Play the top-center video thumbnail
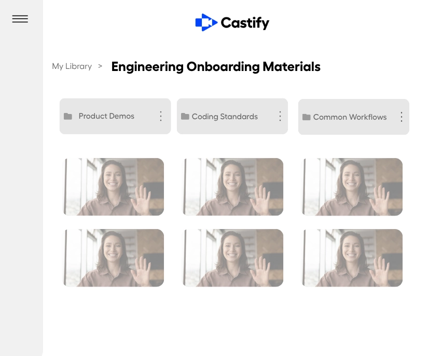The width and height of the screenshot is (428, 356). click(x=232, y=187)
